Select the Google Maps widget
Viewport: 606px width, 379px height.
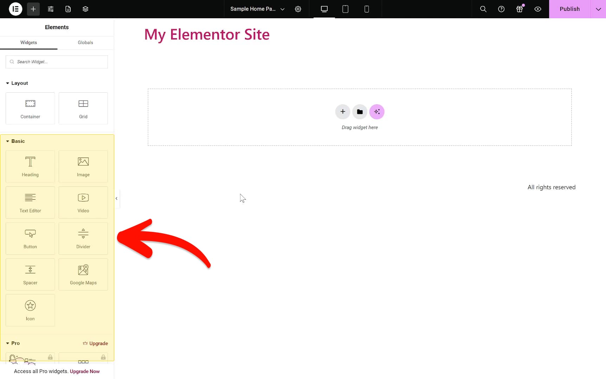pyautogui.click(x=83, y=274)
